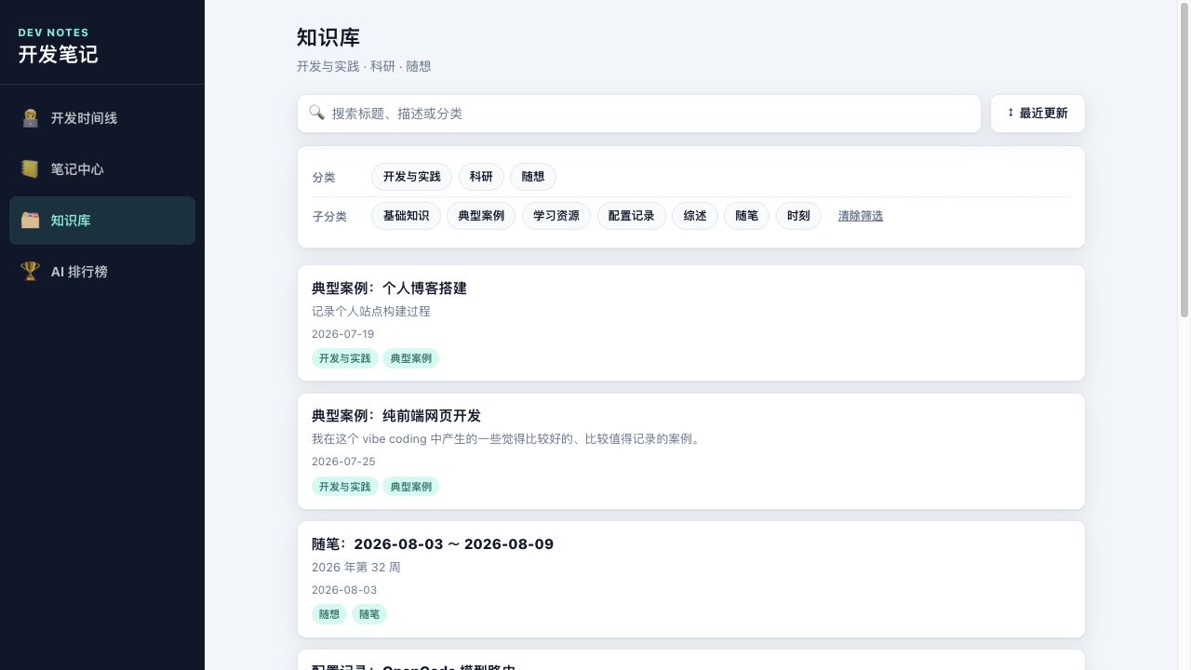Open 开发时间线 sidebar icon
Screen dimensions: 1191x670
coord(31,118)
